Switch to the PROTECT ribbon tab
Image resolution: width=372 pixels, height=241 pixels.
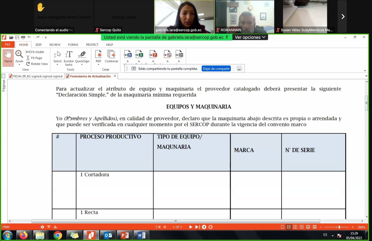92,45
